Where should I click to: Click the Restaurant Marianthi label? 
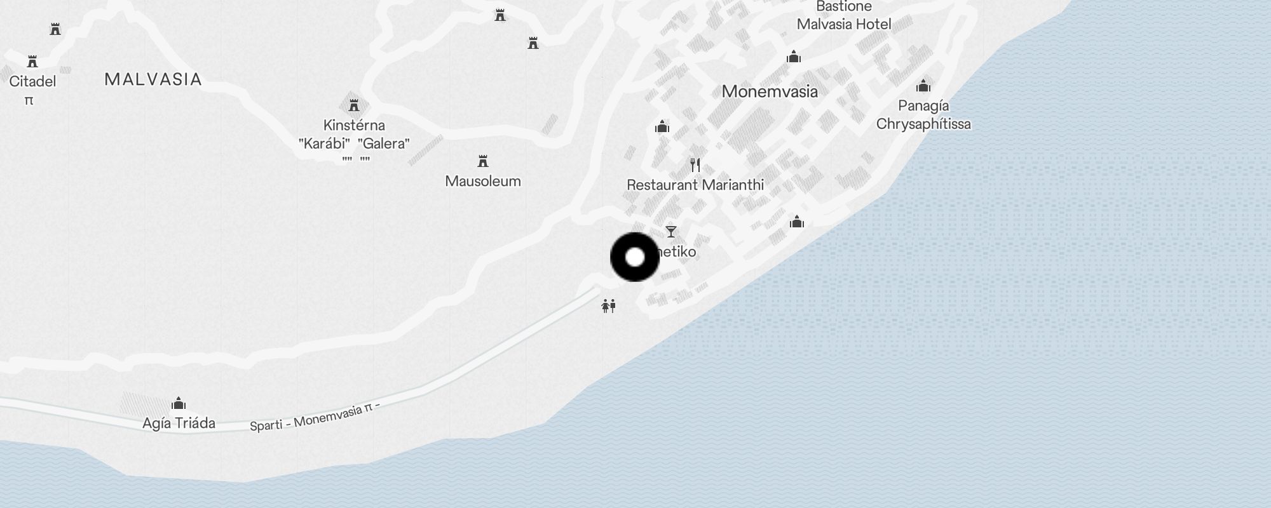(695, 185)
